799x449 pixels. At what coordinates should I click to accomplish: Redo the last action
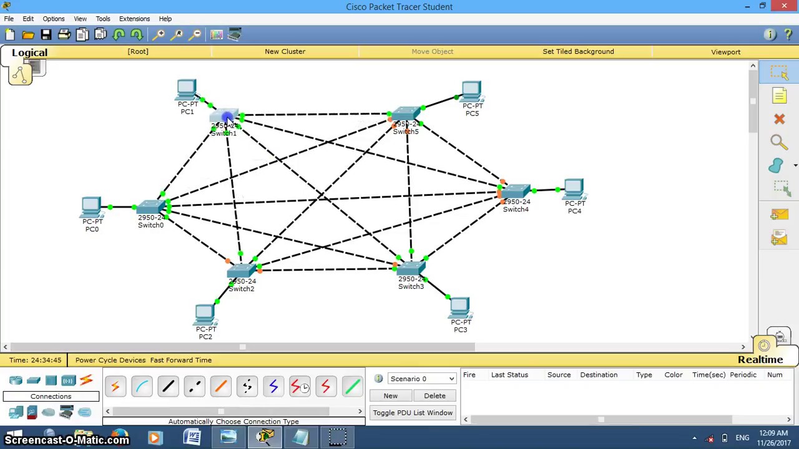point(137,35)
